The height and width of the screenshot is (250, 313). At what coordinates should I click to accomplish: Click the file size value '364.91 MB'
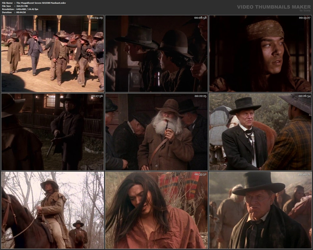click(x=22, y=6)
